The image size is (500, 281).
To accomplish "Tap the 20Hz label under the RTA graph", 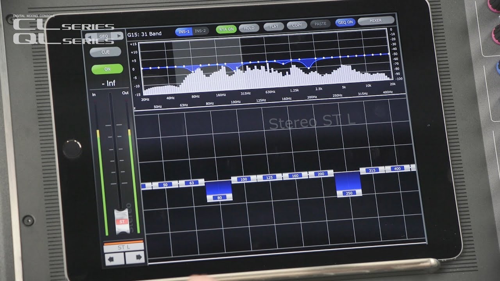I will tap(145, 99).
